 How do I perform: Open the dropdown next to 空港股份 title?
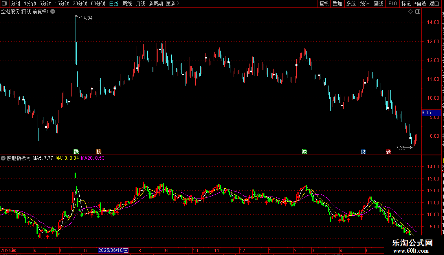53,12
